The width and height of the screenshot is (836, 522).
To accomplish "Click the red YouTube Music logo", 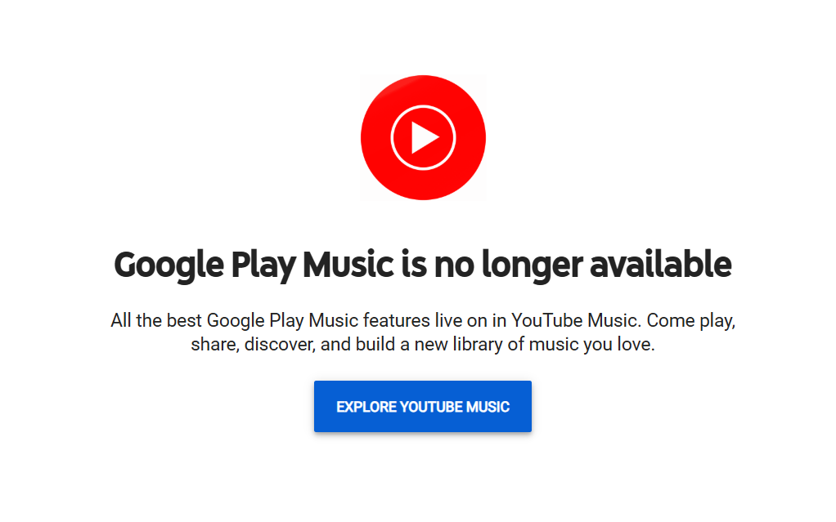I will tap(423, 137).
